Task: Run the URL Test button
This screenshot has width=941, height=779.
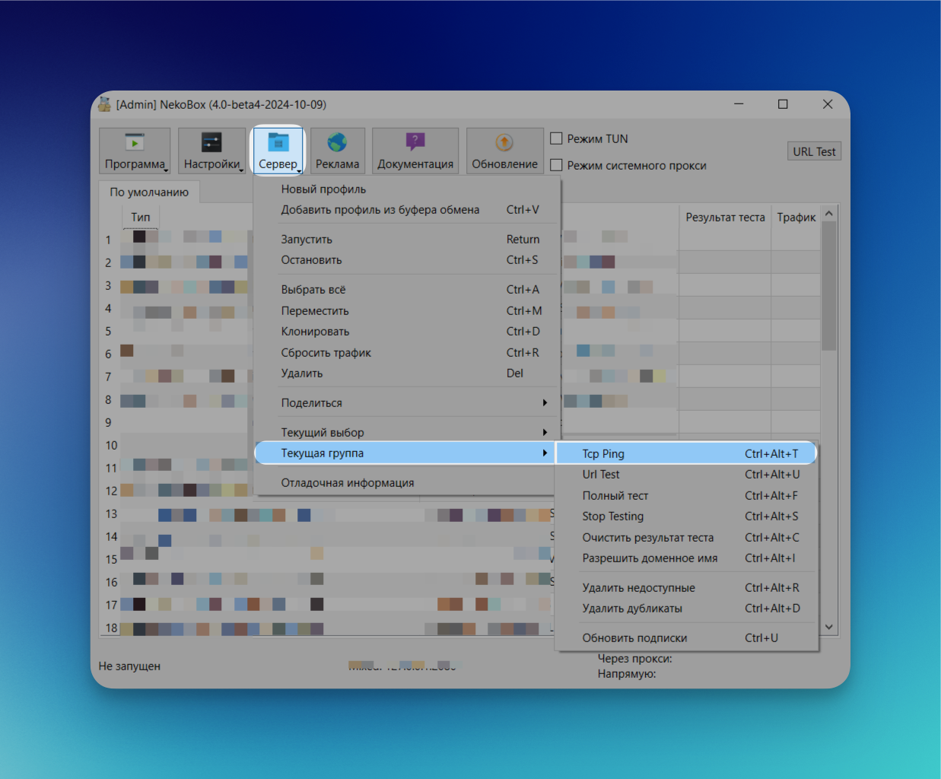Action: click(814, 151)
